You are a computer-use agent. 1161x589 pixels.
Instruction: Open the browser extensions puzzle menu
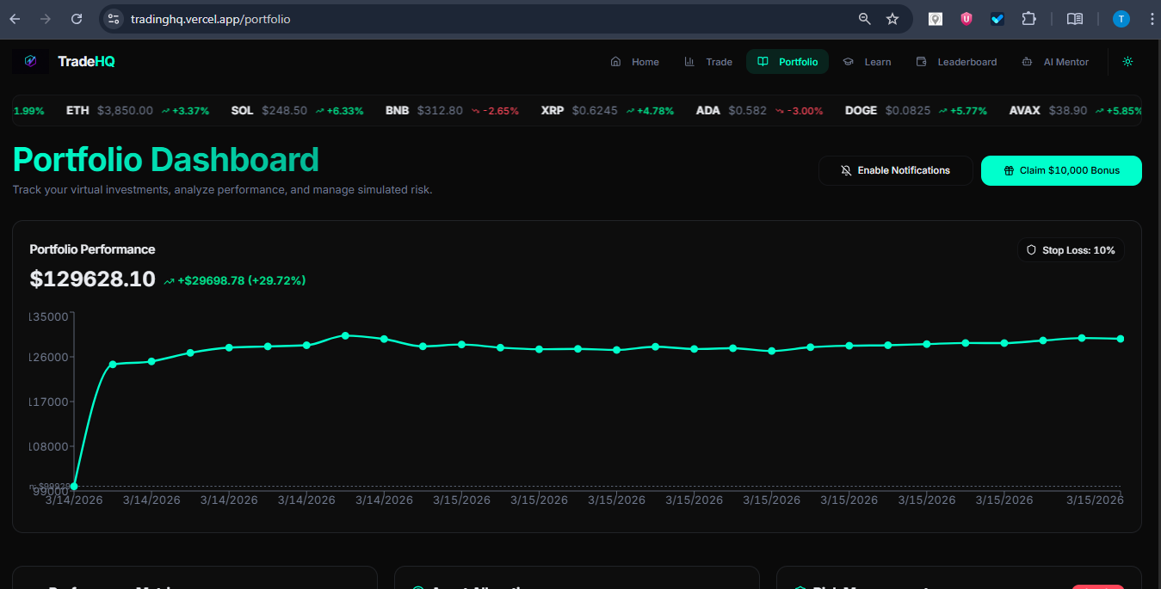[x=1028, y=18]
